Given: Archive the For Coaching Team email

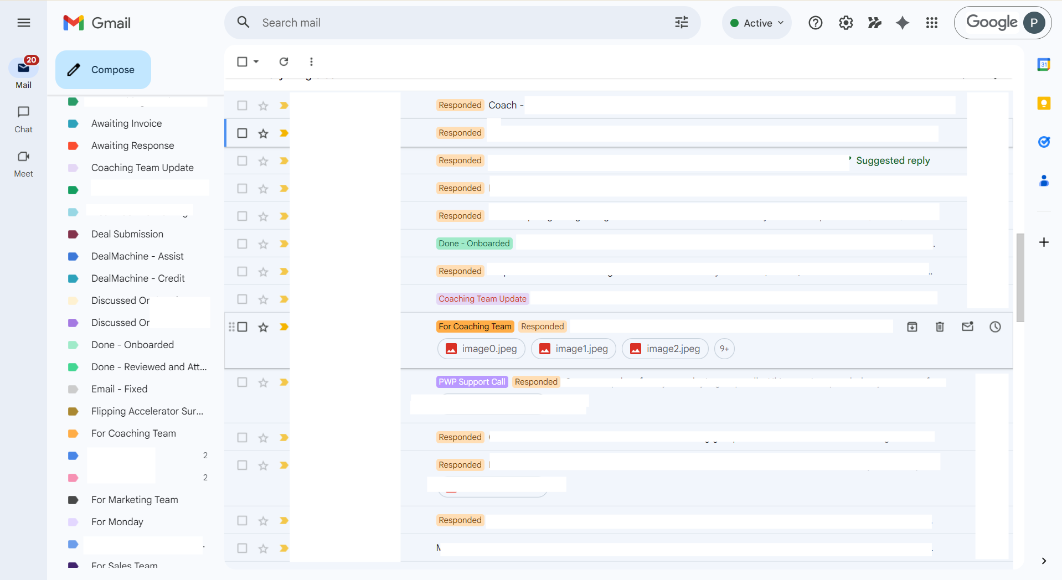Looking at the screenshot, I should [912, 327].
